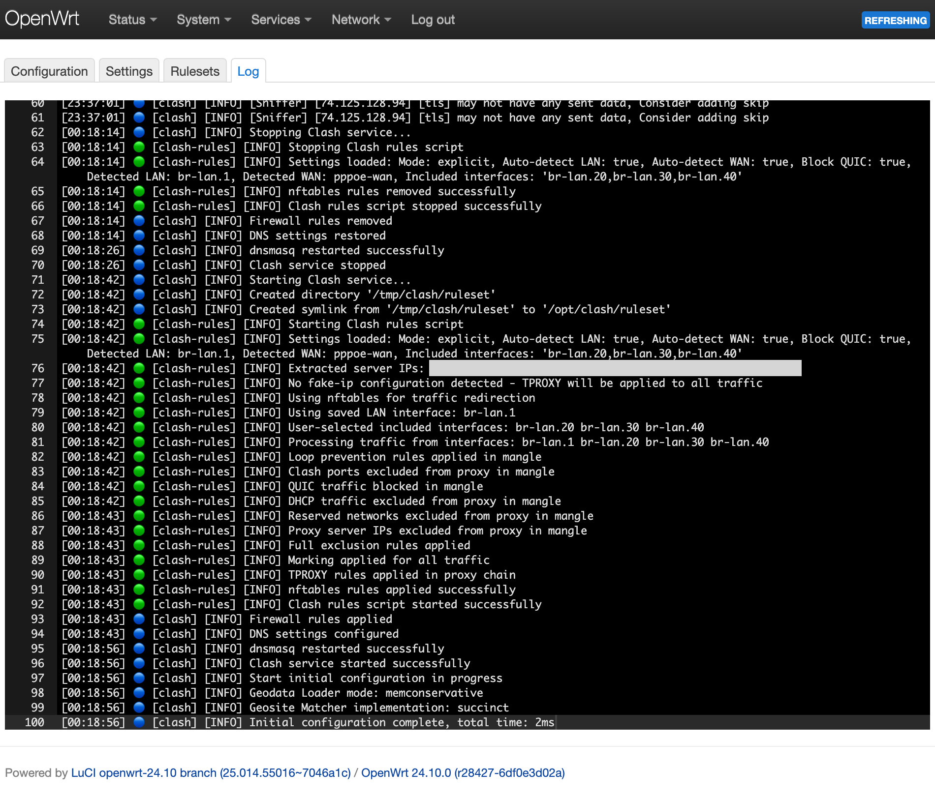
Task: Click blue dot beside Firewall rules applied
Action: (x=139, y=619)
